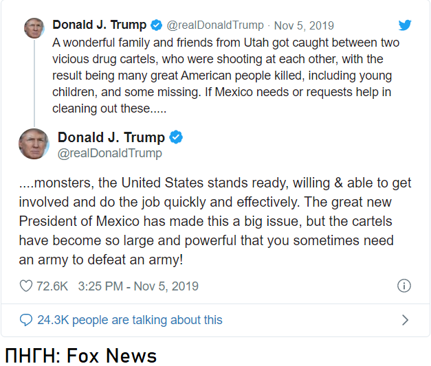Expand conversation with the right chevron arrow
Screen dimensions: 431x366
(x=405, y=320)
